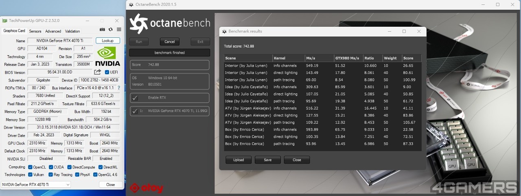This screenshot has height=196, width=521.
Task: Select the Box path tracing row
Action: pos(323,144)
